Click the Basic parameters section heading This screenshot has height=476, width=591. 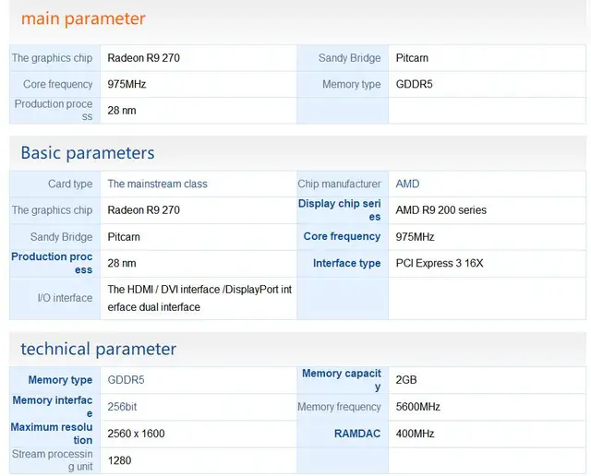click(x=88, y=153)
